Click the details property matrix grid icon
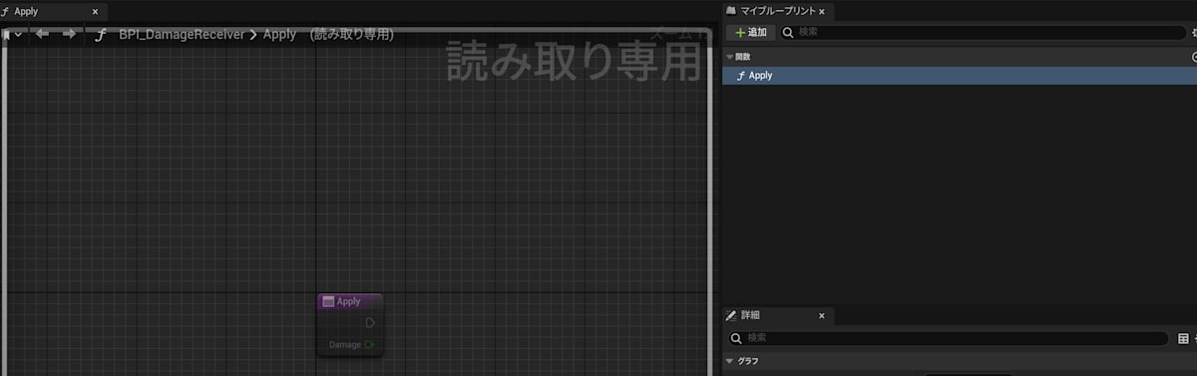Screen dimensions: 1197x376 pyautogui.click(x=1183, y=338)
